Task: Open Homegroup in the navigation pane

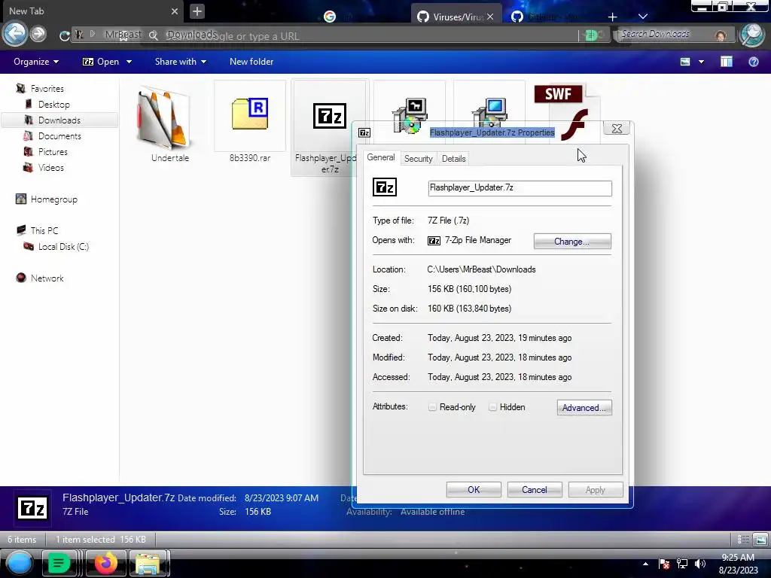Action: coord(54,199)
